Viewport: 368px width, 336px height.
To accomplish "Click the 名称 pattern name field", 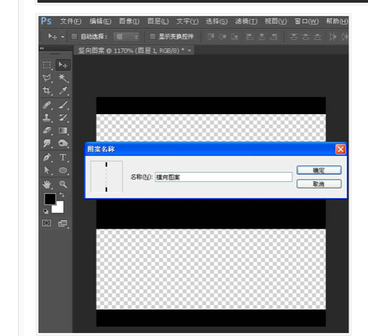I will (x=224, y=177).
